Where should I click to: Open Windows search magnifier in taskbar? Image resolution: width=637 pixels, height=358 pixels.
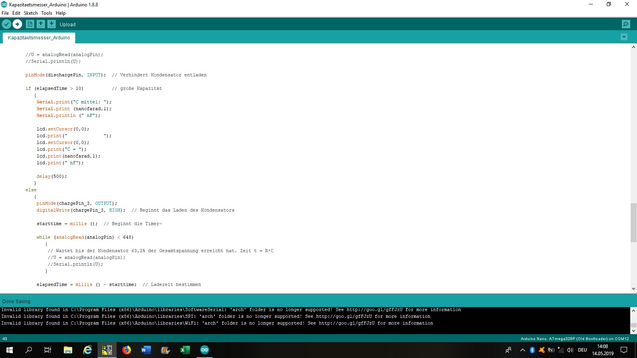click(x=29, y=350)
